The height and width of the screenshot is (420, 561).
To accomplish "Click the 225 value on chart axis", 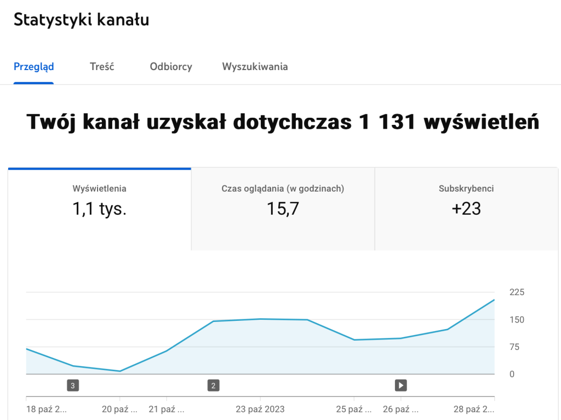I will click(x=517, y=292).
